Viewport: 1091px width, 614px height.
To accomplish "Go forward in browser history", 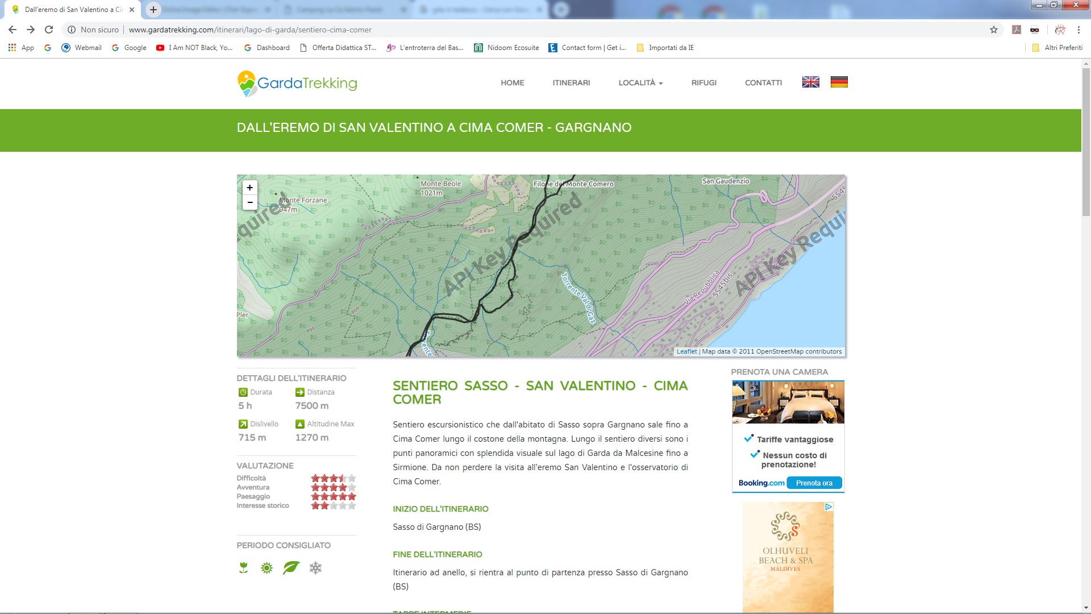I will (31, 30).
